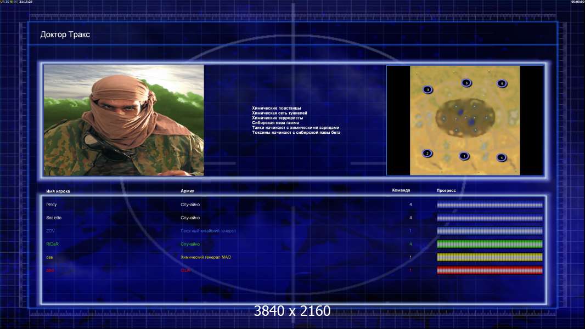Click the Имя игрока column header
The height and width of the screenshot is (329, 585).
58,191
